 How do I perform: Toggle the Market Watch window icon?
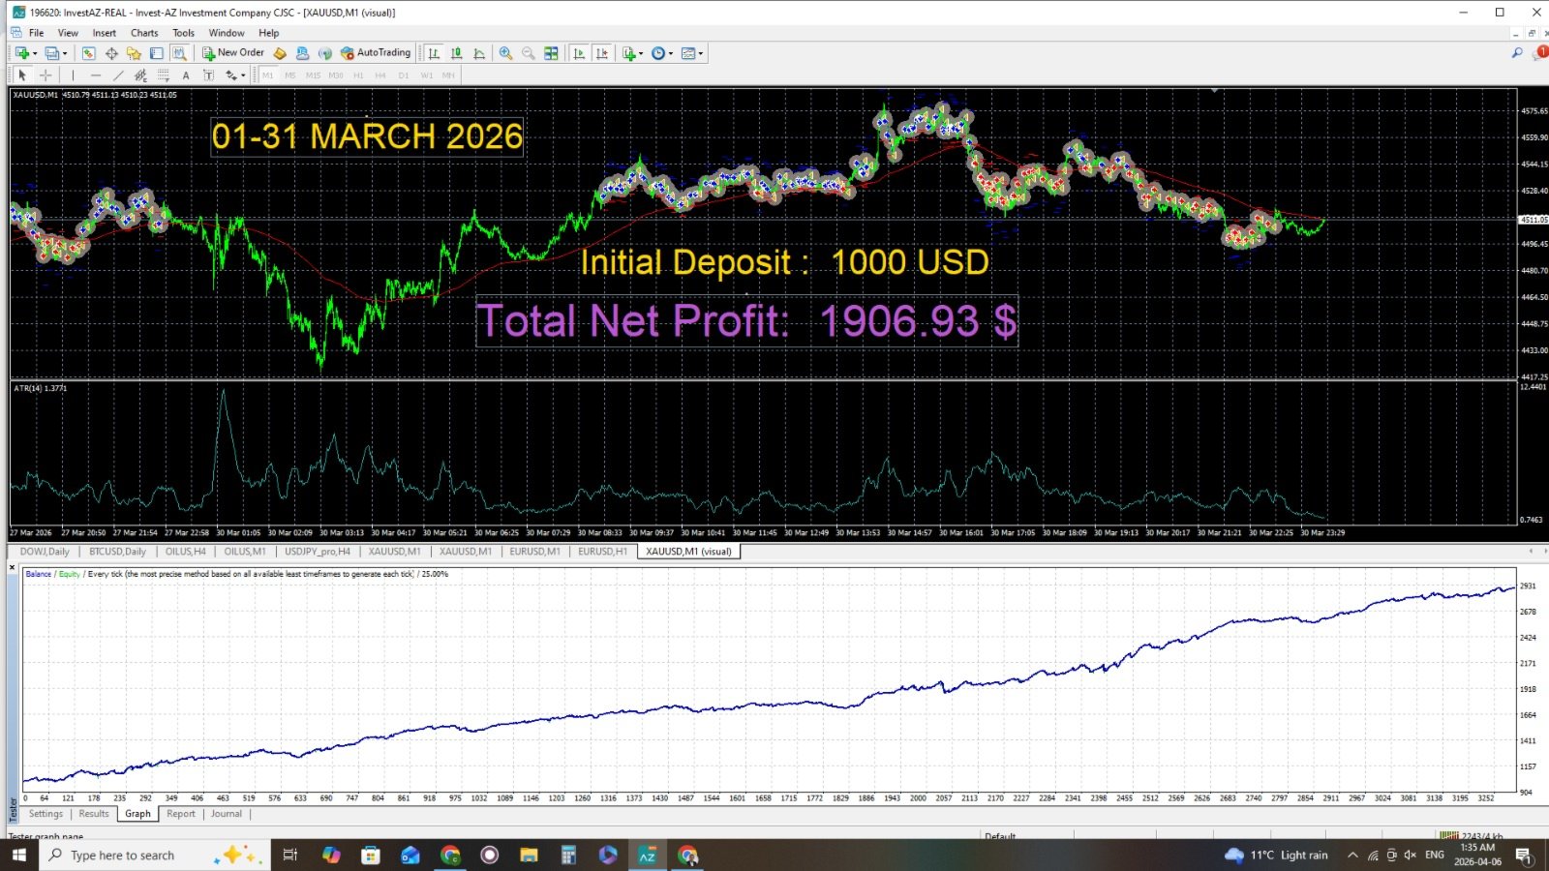pyautogui.click(x=88, y=53)
